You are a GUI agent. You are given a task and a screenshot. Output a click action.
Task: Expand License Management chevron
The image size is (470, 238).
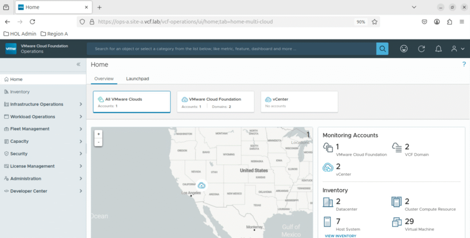click(81, 166)
